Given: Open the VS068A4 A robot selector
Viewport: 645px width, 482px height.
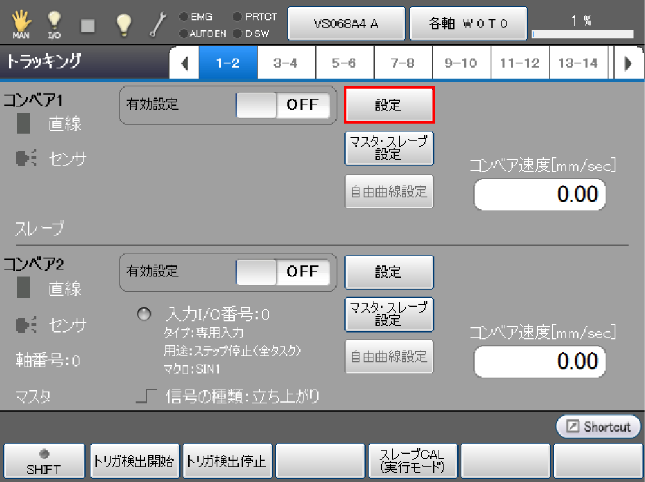Looking at the screenshot, I should (346, 24).
